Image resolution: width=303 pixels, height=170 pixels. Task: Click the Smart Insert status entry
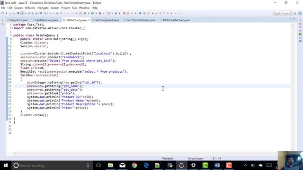coord(196,159)
